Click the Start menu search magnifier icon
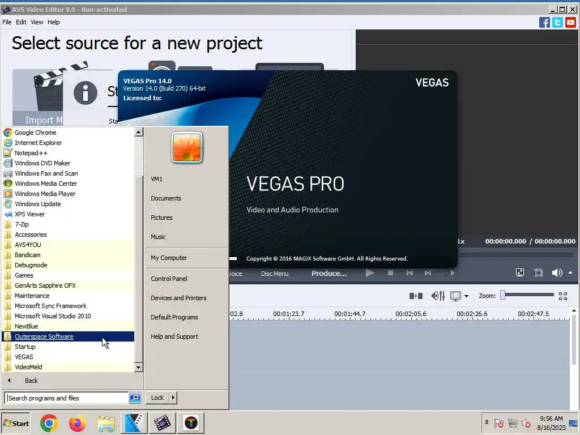Screen dimensions: 580x435 [x=135, y=398]
